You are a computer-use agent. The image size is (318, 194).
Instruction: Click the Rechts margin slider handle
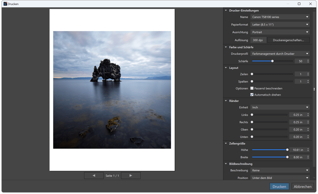click(x=252, y=122)
